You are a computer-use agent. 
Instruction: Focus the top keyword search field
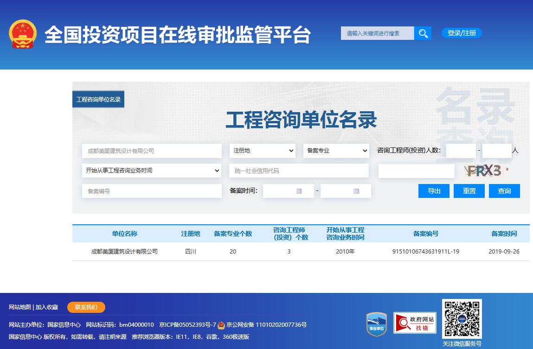point(377,33)
